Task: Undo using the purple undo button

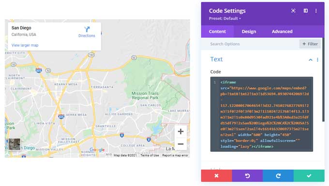Action: click(247, 175)
